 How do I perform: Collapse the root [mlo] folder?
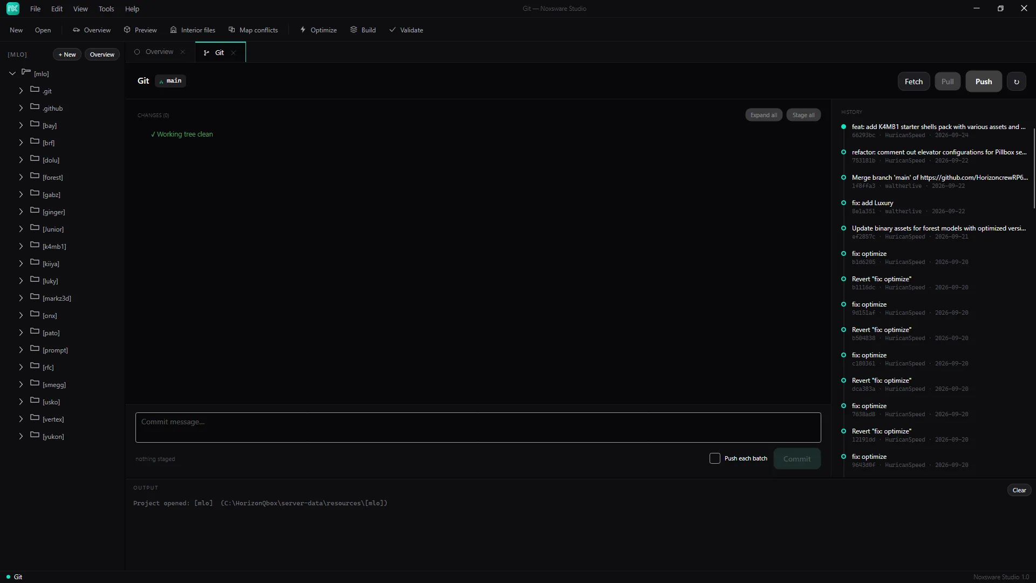[x=12, y=73]
